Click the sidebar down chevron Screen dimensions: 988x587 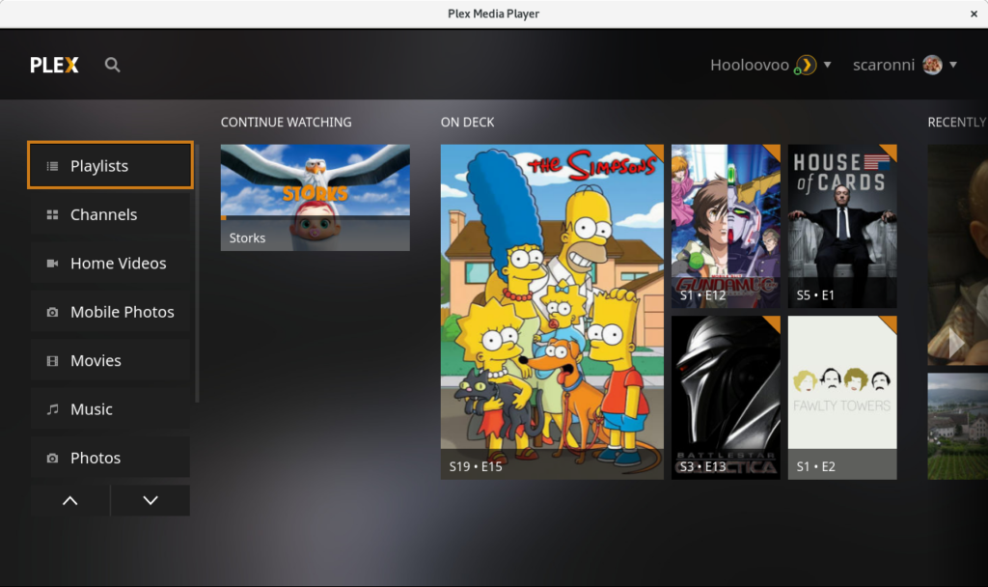pyautogui.click(x=150, y=500)
